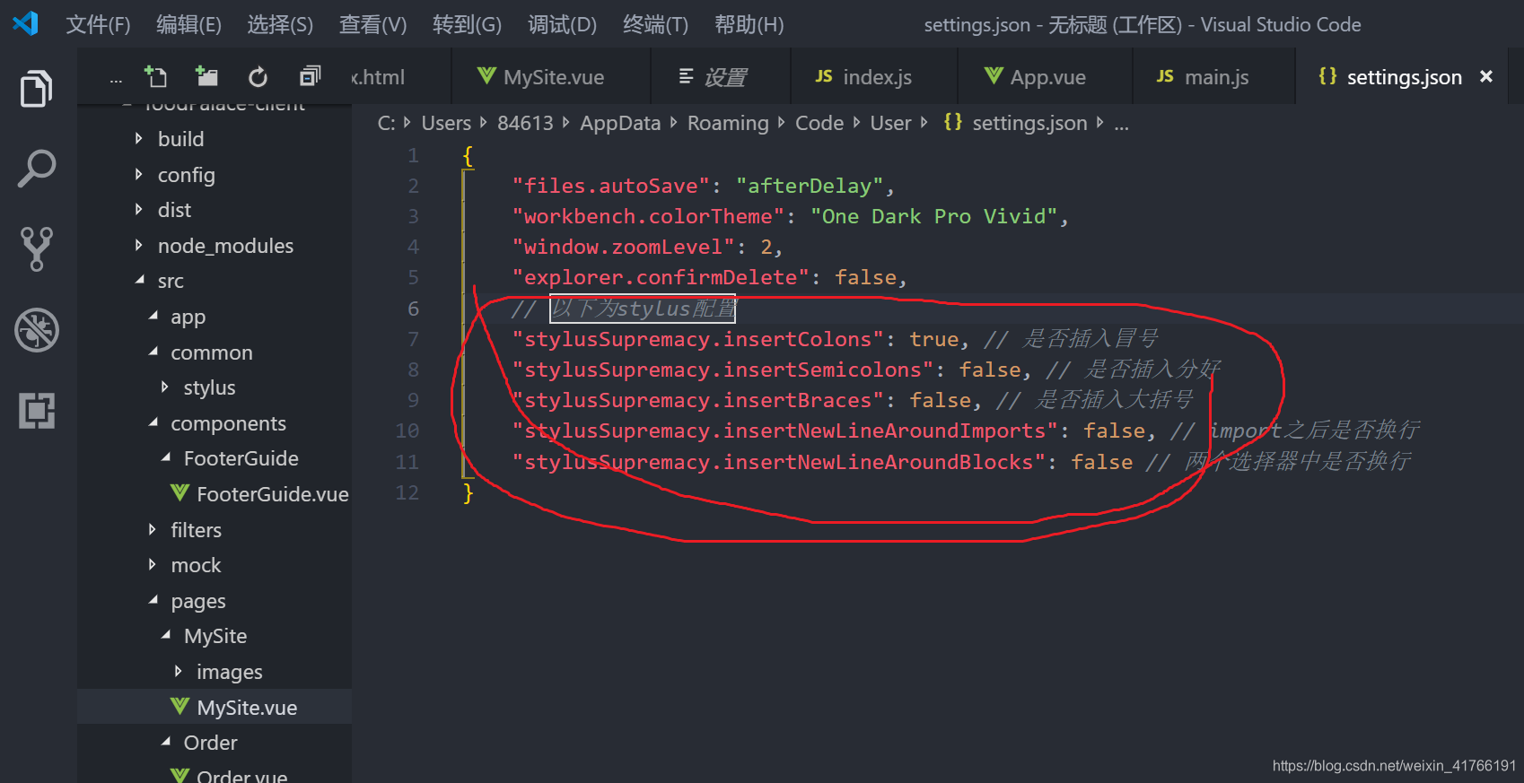Click the "files.autoSave" key on line 2
The image size is (1524, 783).
(610, 186)
